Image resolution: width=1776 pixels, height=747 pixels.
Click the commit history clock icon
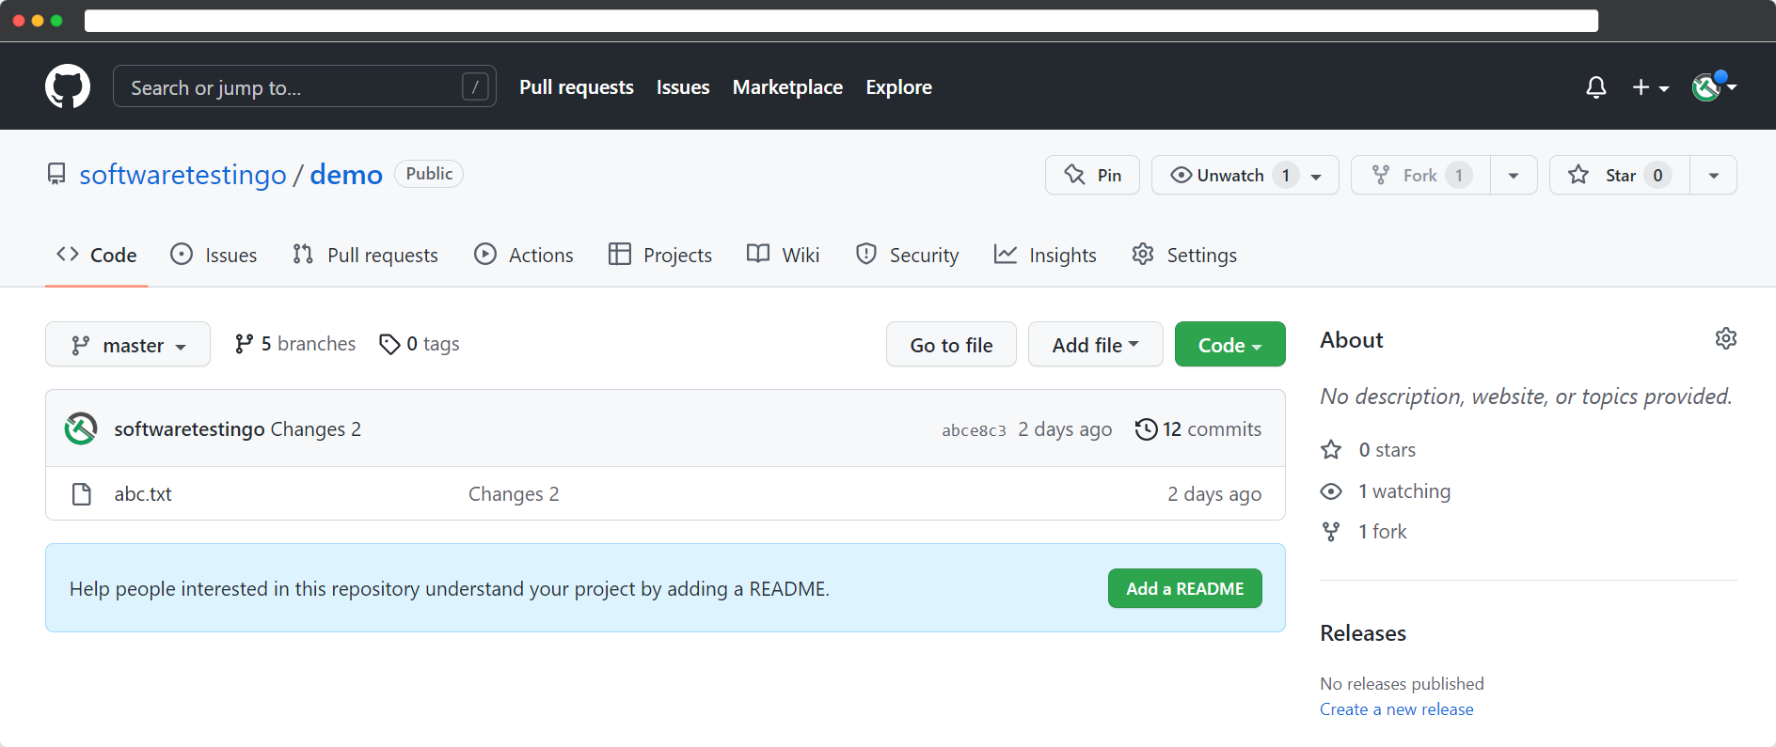click(x=1146, y=429)
